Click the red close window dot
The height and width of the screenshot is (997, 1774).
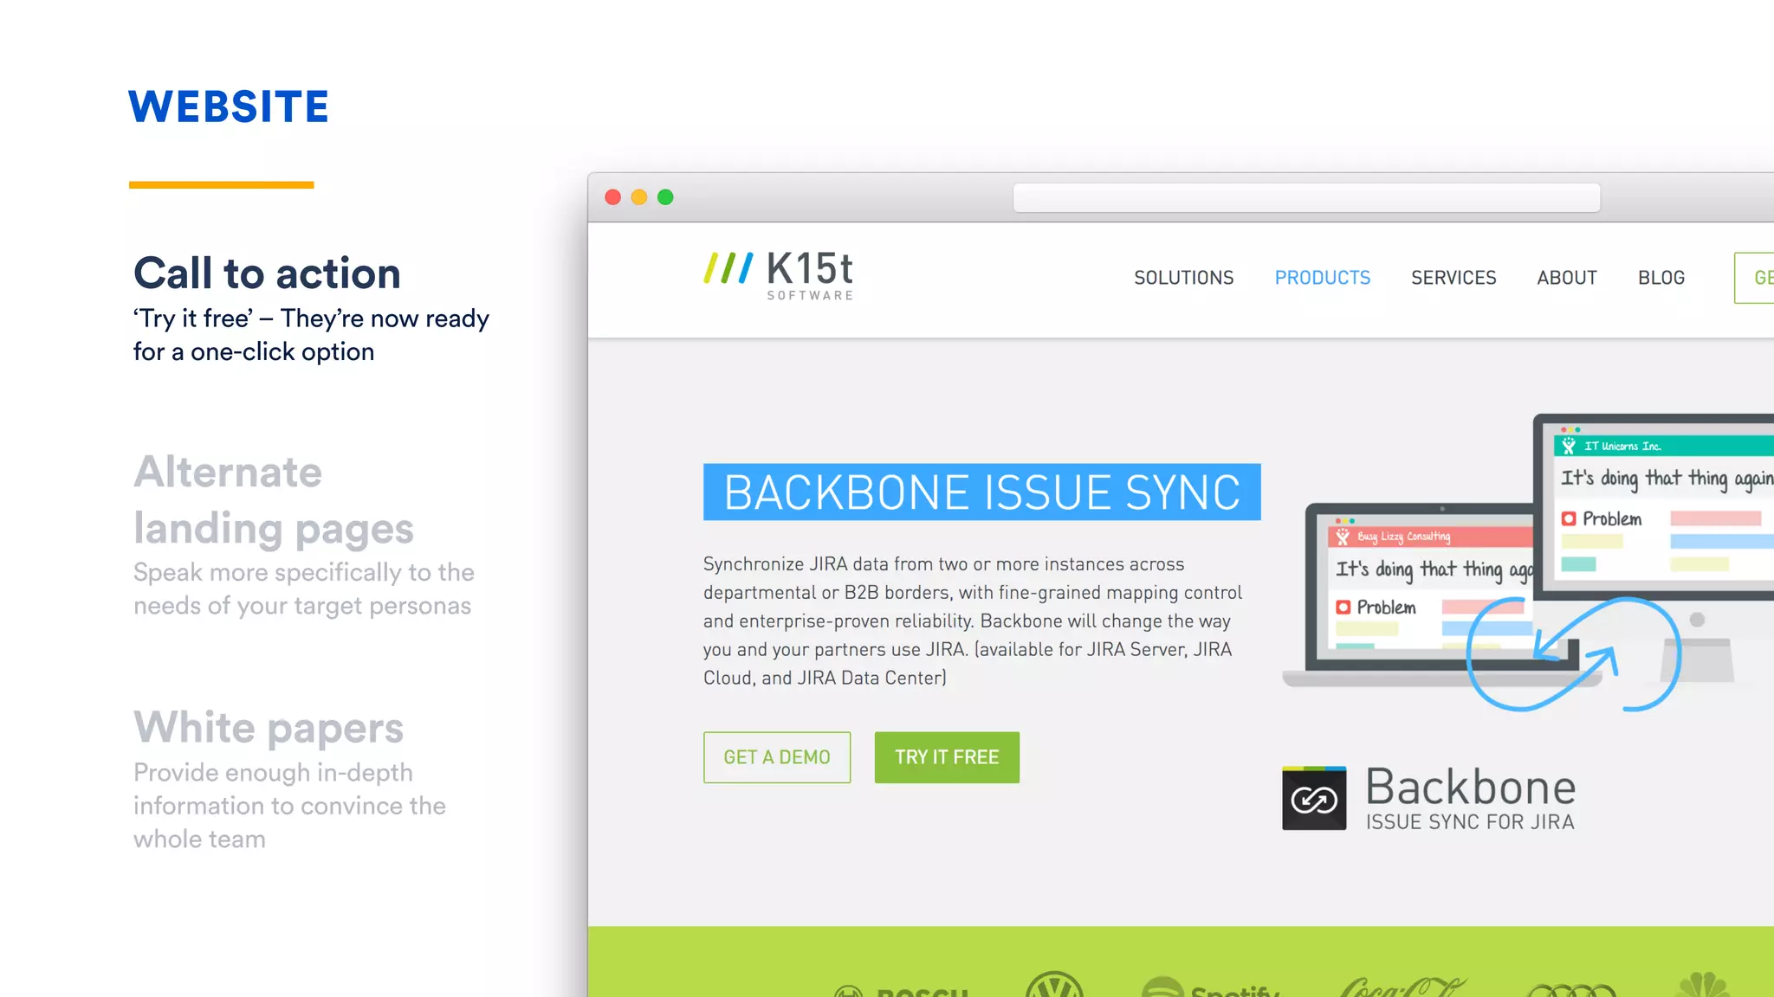click(x=612, y=197)
